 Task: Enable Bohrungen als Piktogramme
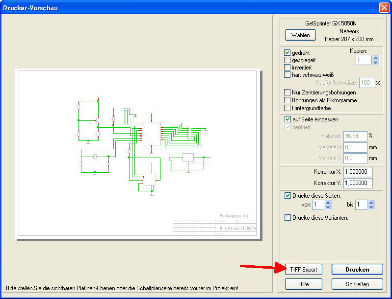(x=287, y=100)
